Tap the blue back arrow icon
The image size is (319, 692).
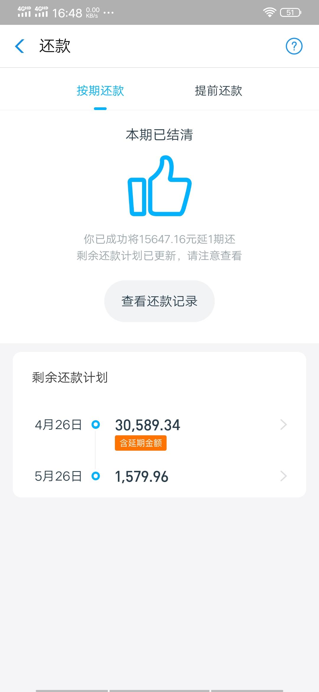[x=19, y=46]
